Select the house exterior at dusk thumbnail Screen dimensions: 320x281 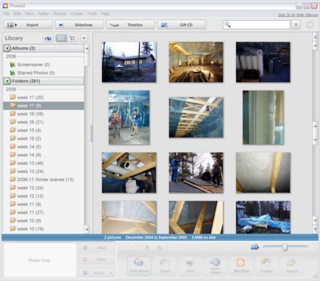[x=129, y=62]
